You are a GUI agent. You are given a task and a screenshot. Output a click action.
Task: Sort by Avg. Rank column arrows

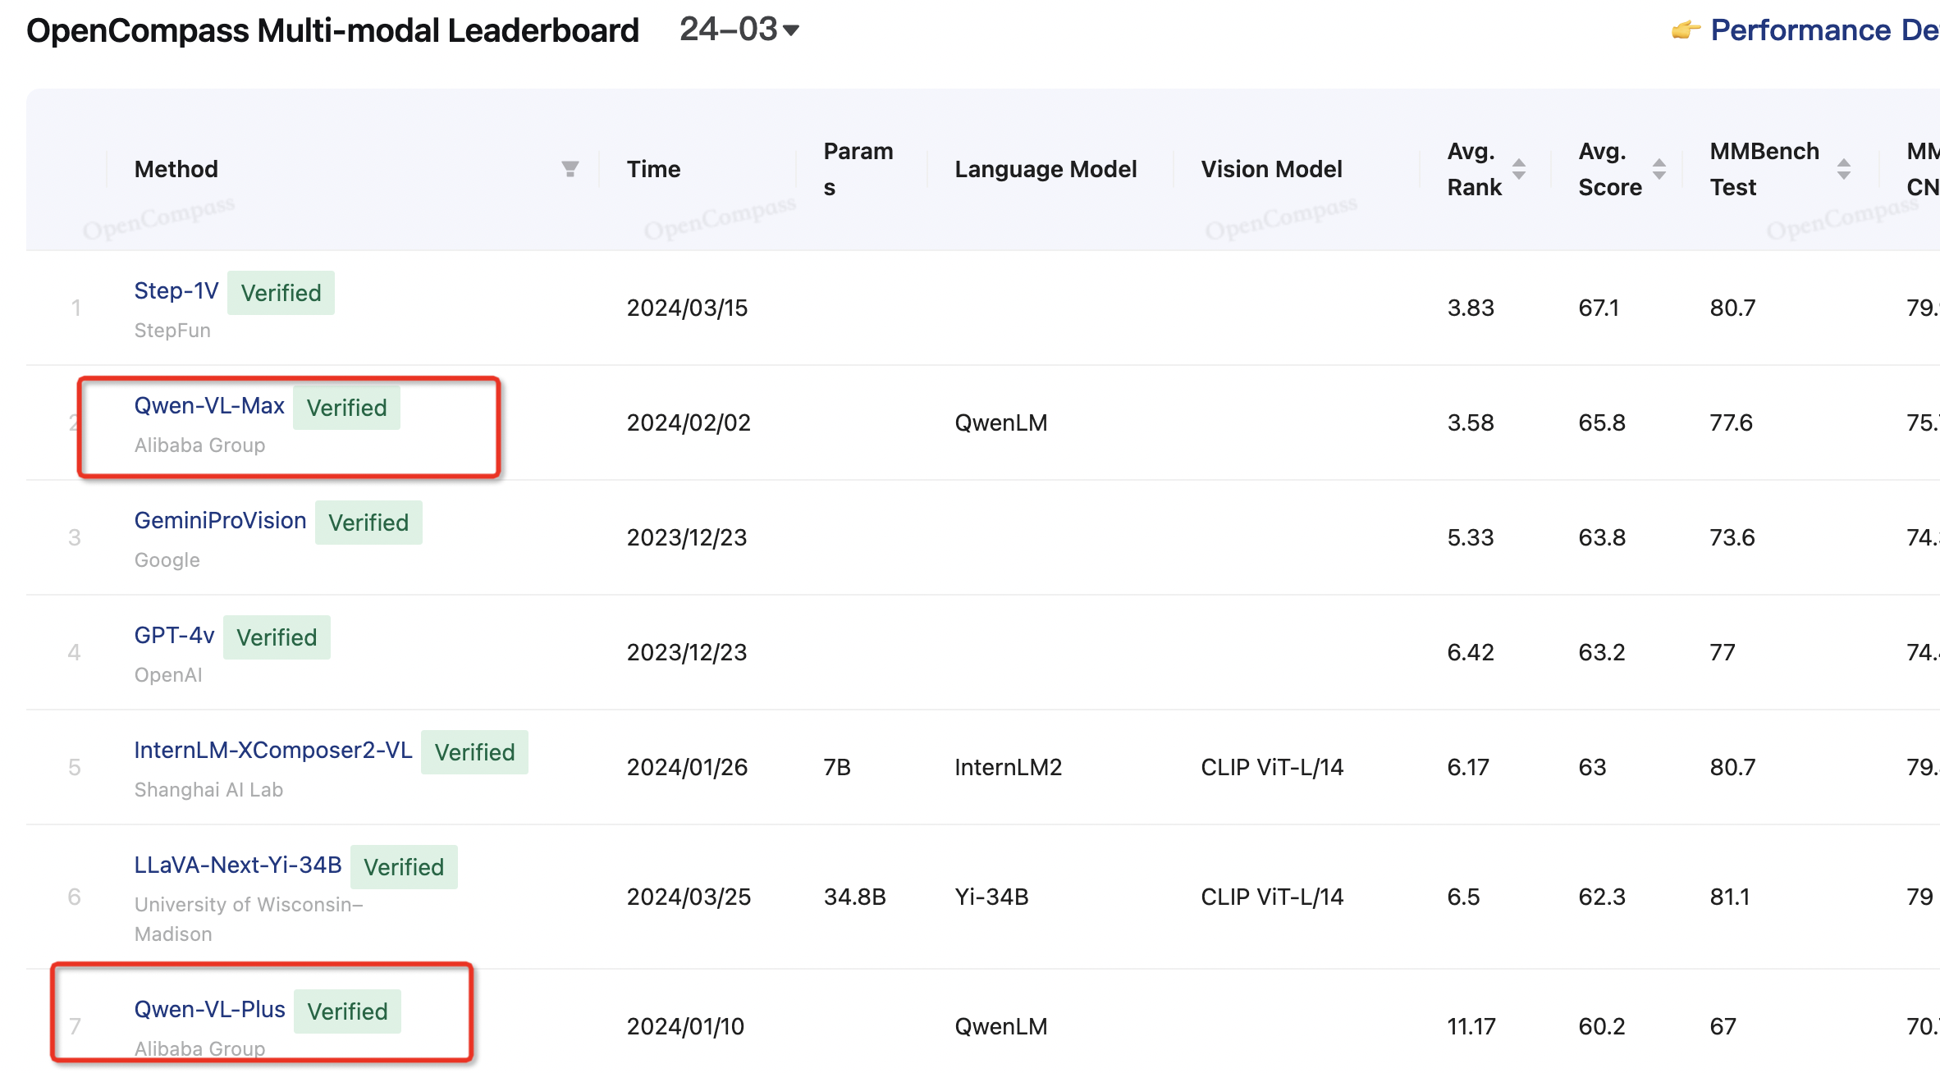(1519, 169)
